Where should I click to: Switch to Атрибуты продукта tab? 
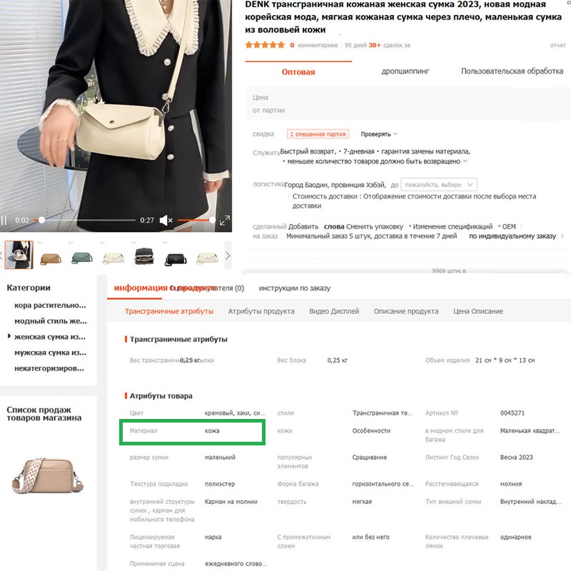261,311
